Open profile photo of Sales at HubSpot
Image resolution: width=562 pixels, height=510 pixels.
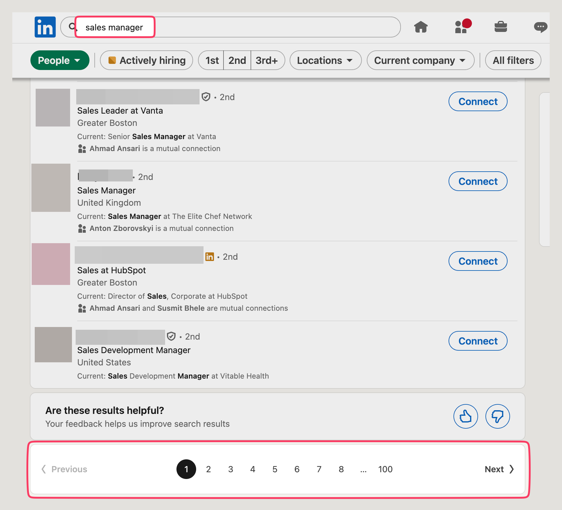coord(51,264)
